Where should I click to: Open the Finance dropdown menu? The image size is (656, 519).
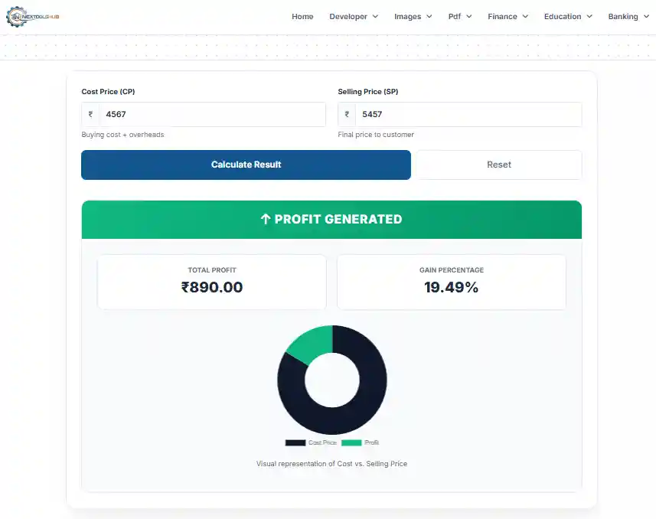click(x=508, y=16)
